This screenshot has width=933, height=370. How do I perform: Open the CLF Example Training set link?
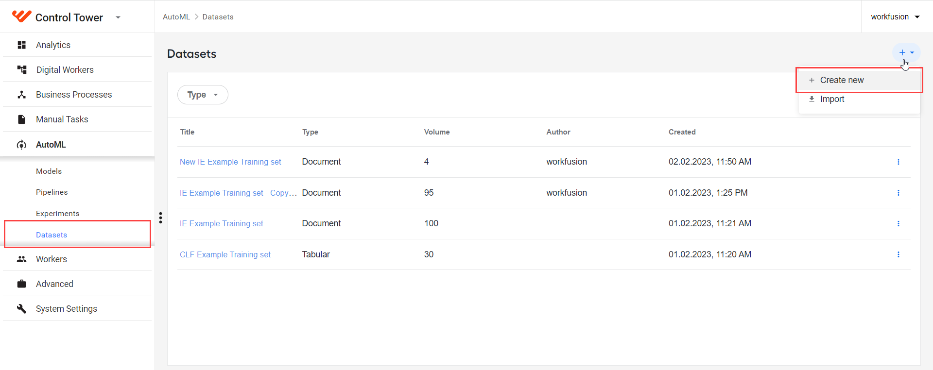coord(225,254)
